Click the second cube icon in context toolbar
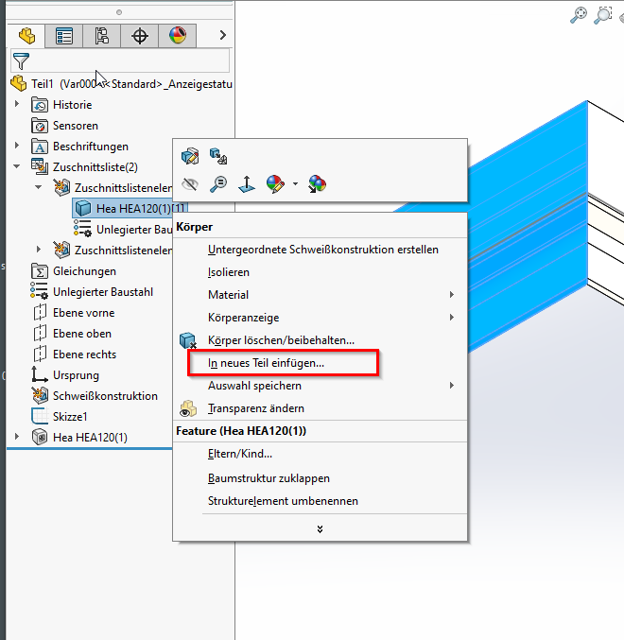Viewport: 624px width, 640px height. [x=218, y=156]
